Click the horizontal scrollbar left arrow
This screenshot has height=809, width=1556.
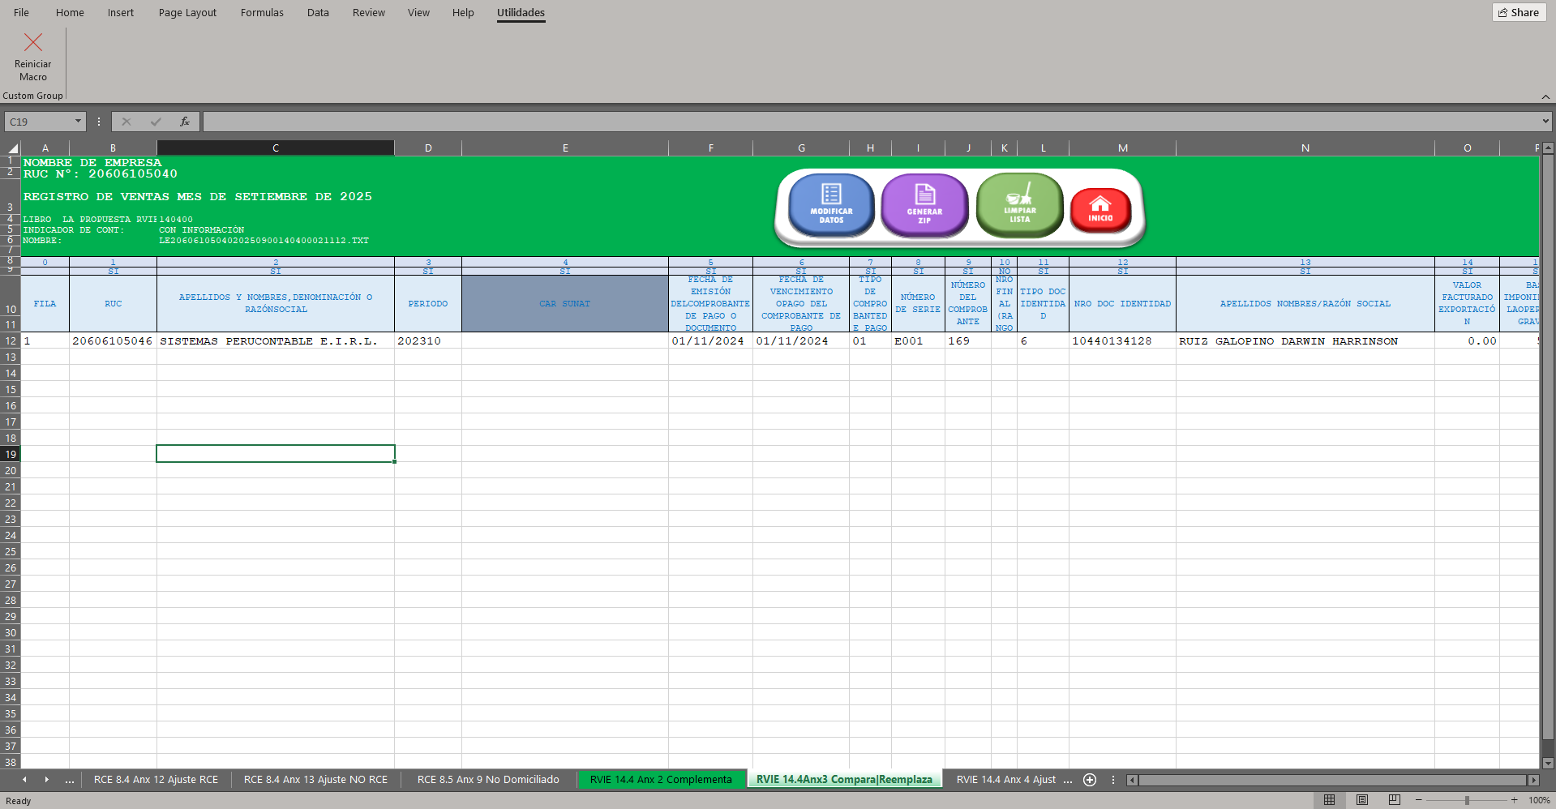[1133, 780]
